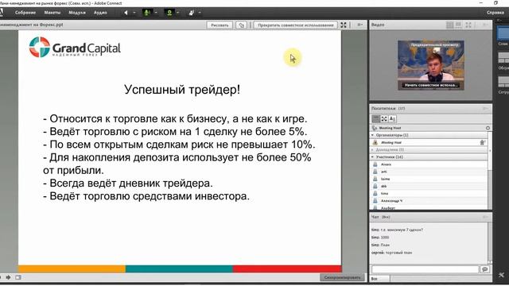Click the chat history scrollbar
The image size is (509, 286).
click(490, 243)
